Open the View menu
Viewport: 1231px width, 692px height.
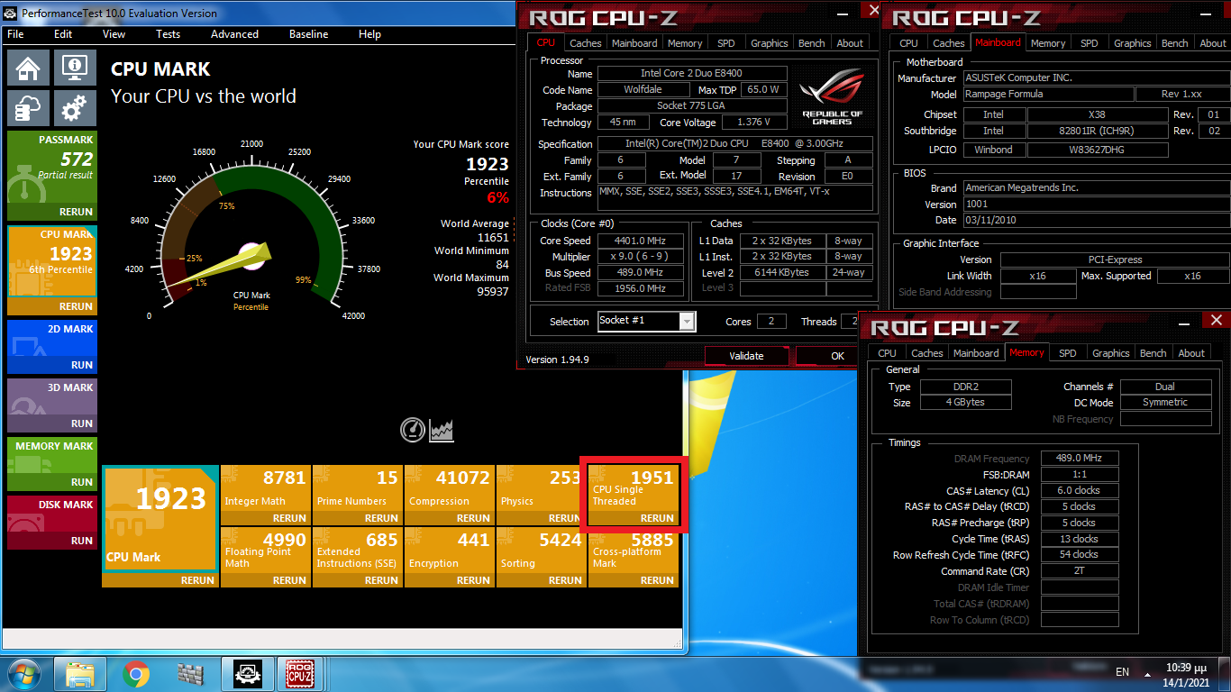[x=114, y=34]
